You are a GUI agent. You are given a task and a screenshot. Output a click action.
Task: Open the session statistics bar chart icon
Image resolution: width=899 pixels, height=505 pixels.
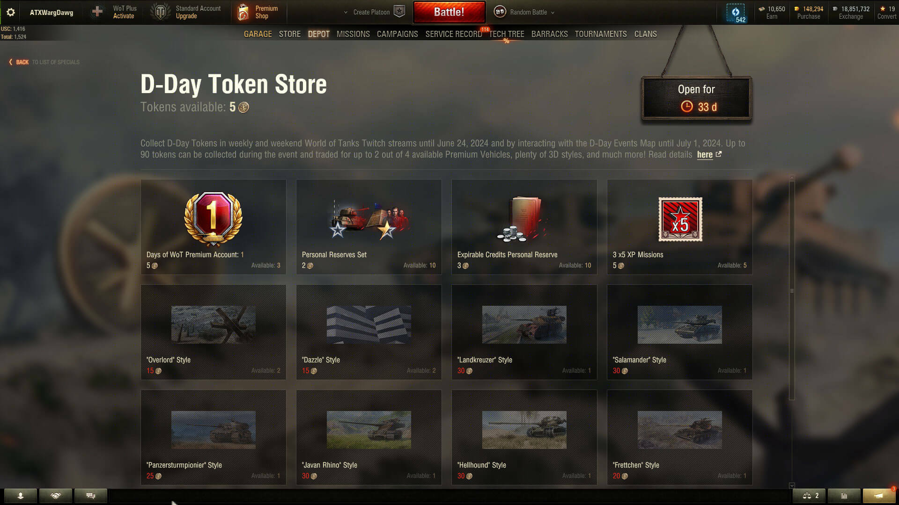tap(844, 496)
